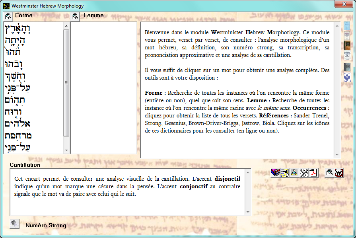
Task: Select the Hebrew word תֹהוּ
Action: (x=13, y=52)
